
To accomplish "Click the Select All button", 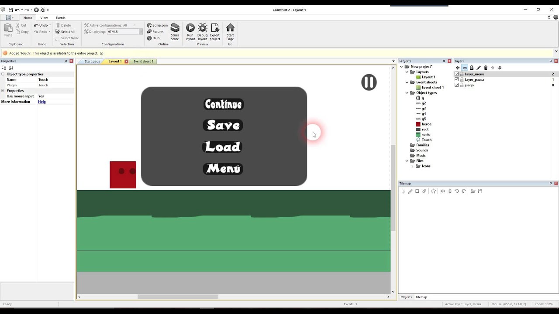I will click(65, 32).
